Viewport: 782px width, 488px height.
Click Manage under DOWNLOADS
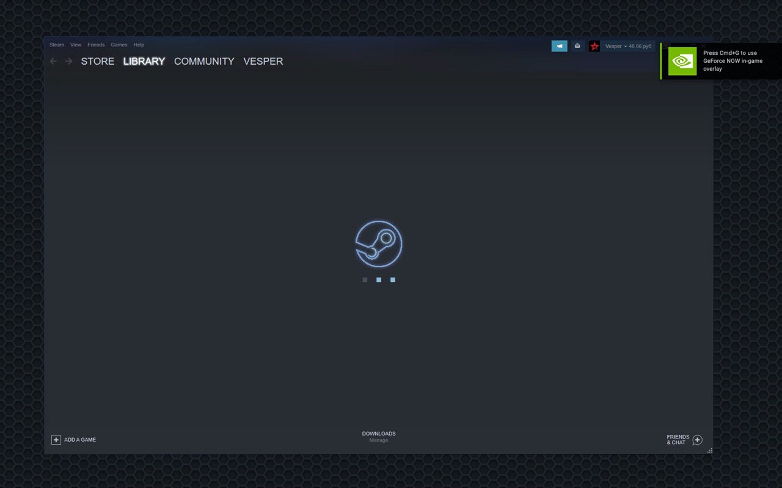(x=379, y=440)
